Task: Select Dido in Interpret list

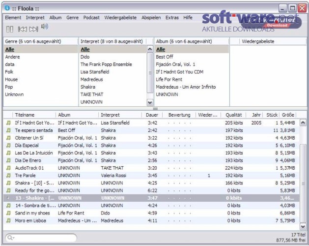Action: click(113, 57)
